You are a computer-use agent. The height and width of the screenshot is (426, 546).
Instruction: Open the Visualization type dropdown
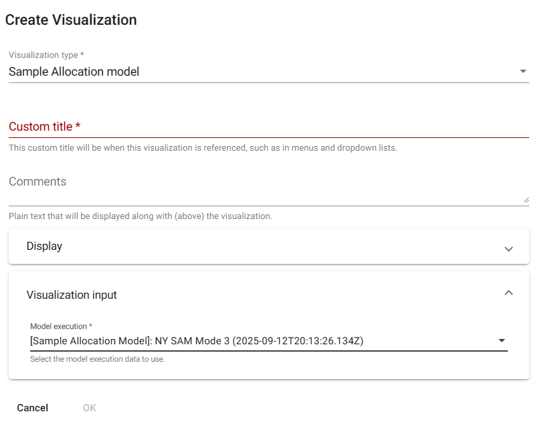tap(269, 72)
